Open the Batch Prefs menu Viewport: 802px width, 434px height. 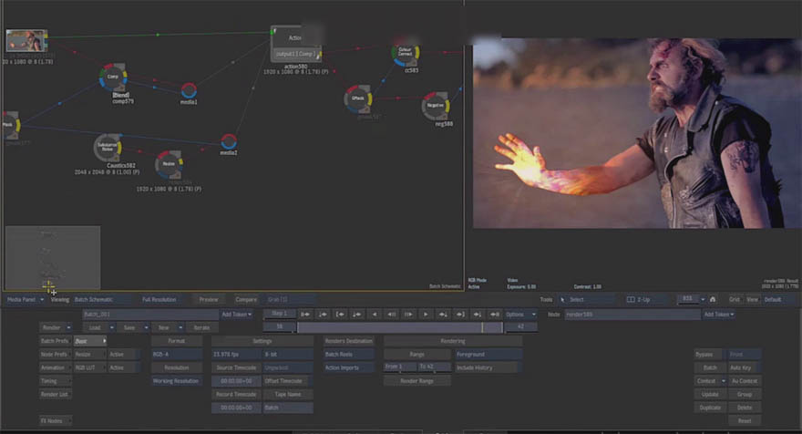[x=55, y=341]
